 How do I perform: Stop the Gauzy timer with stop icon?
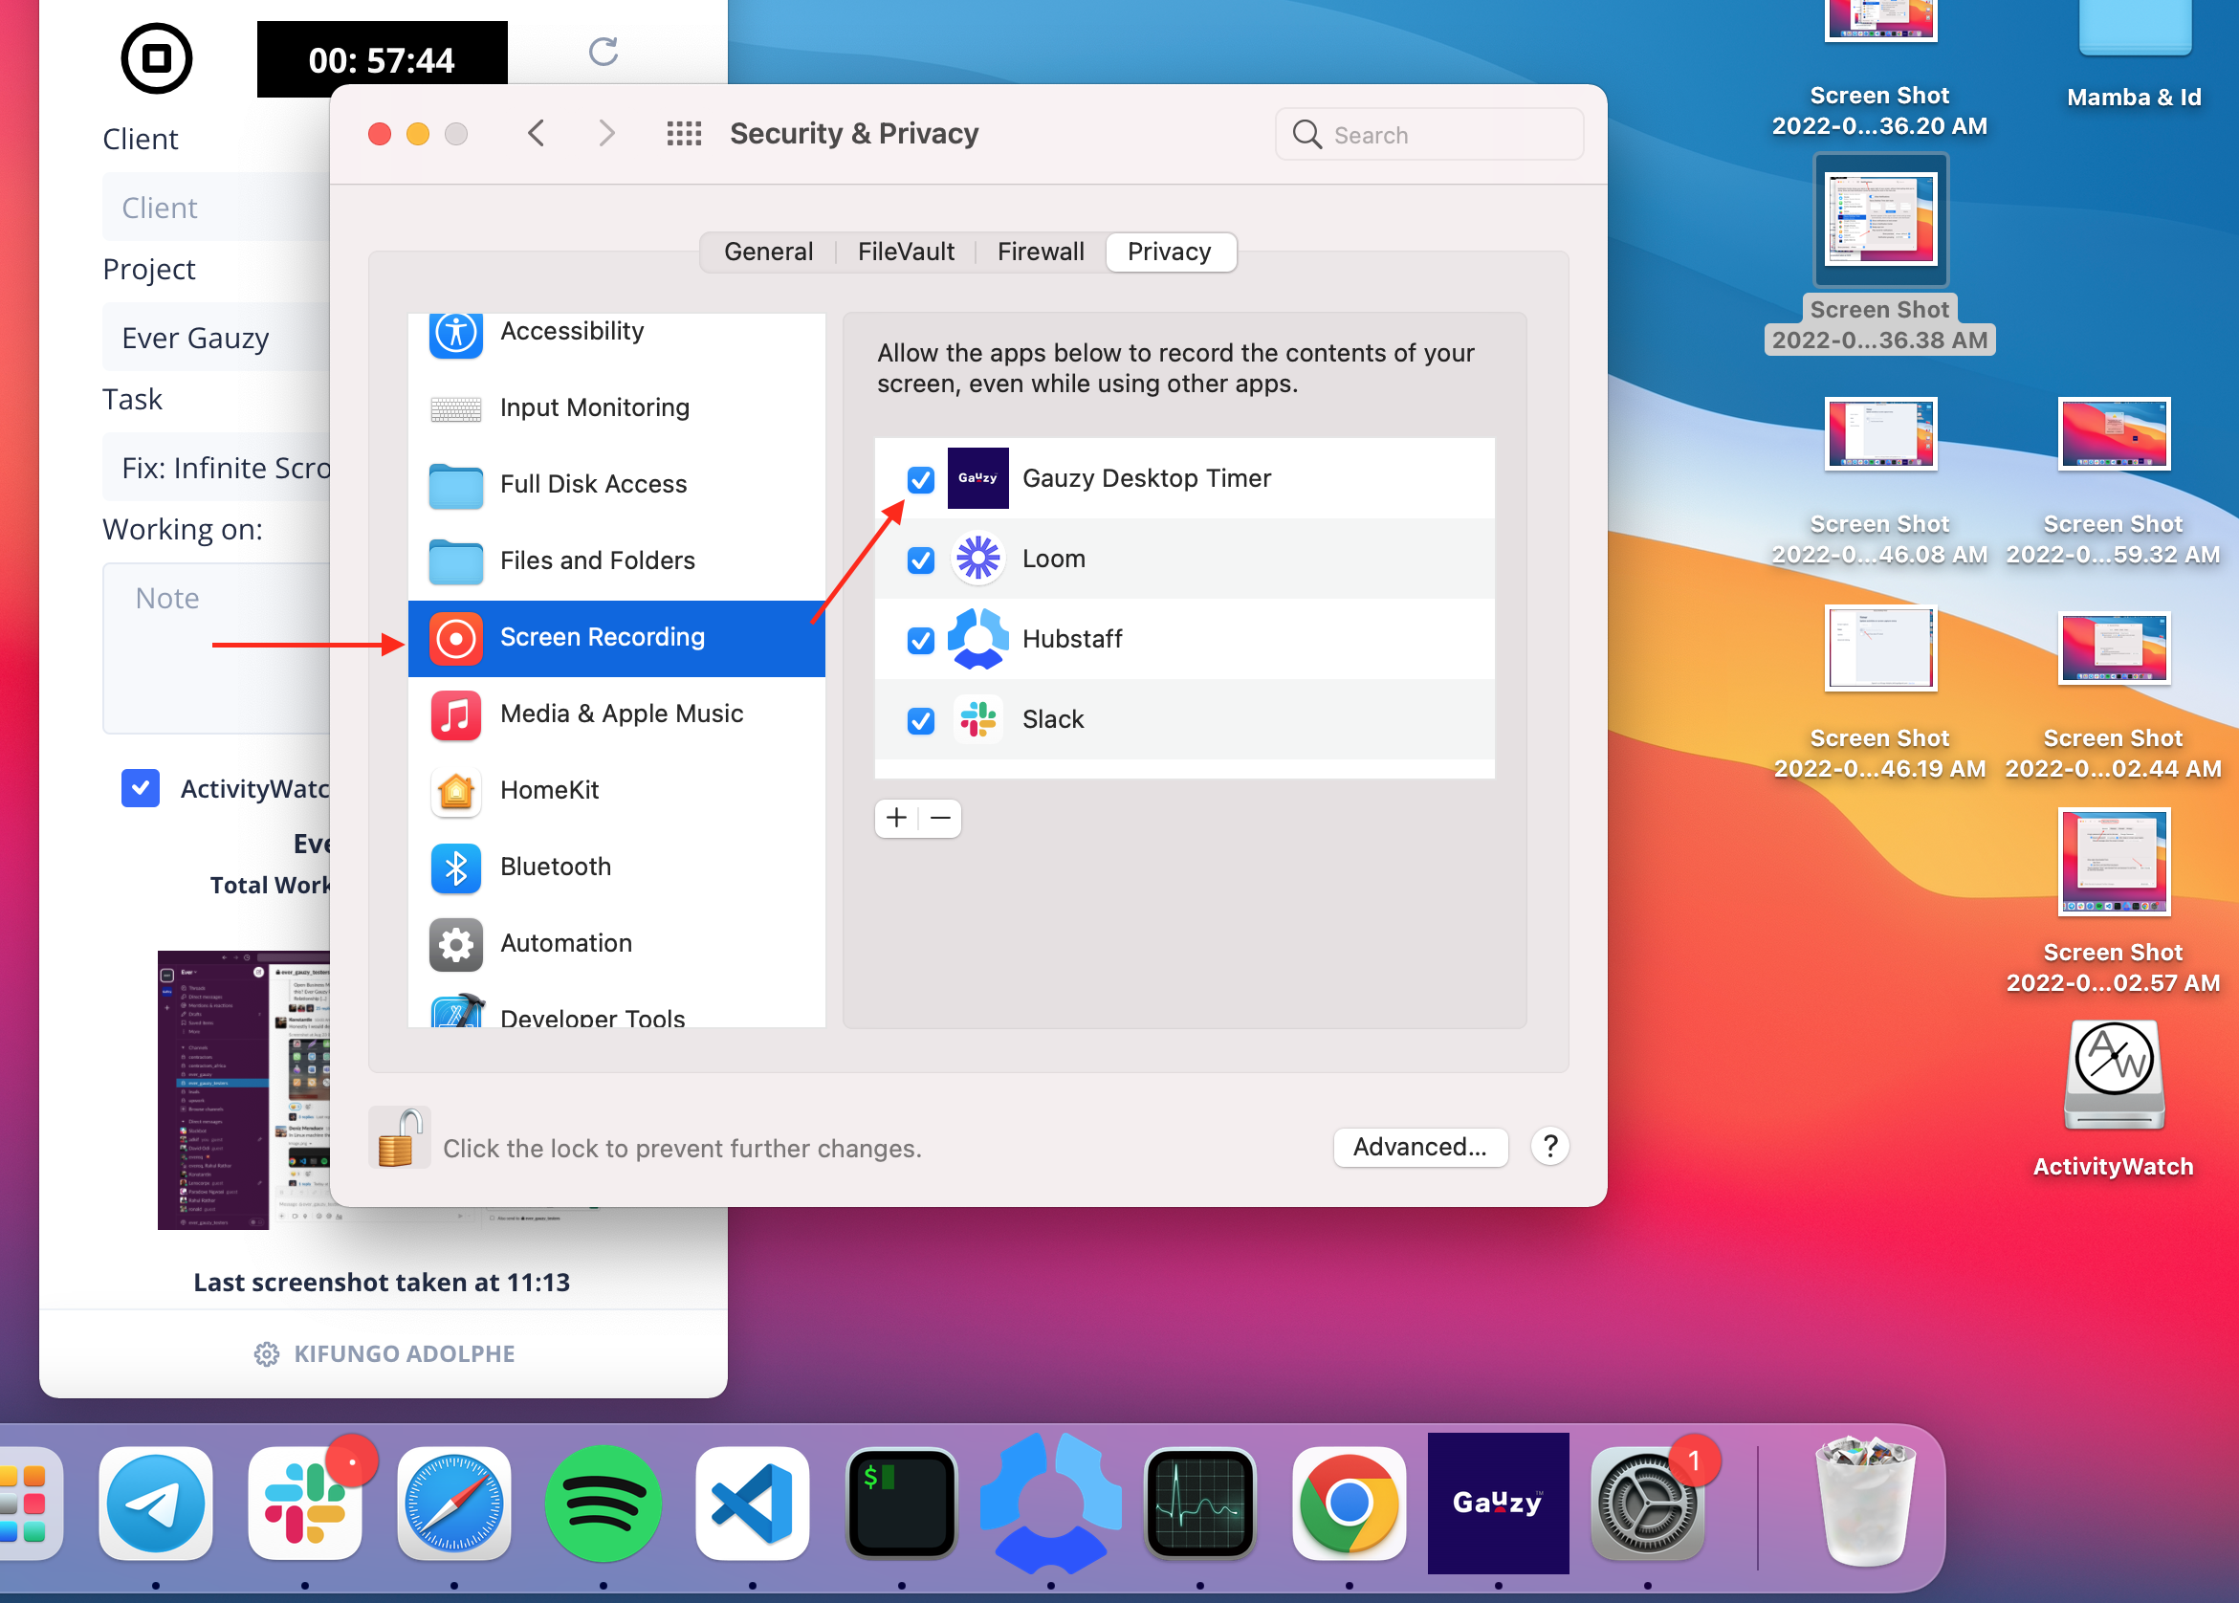(x=156, y=59)
